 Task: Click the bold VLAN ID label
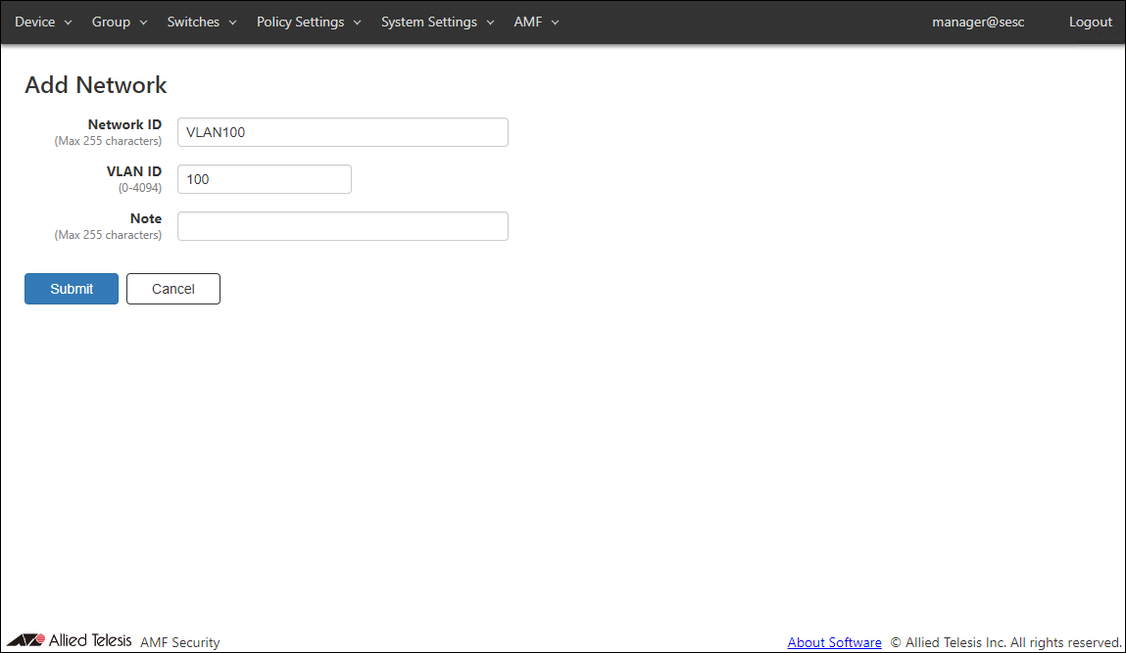[x=134, y=171]
